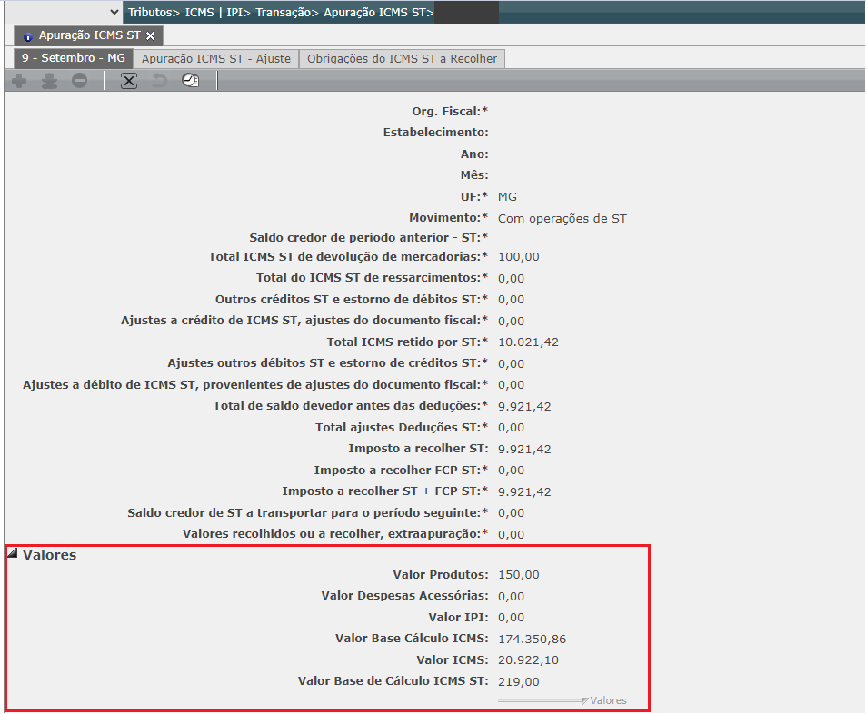Click the info icon on Apuração ICMS ST tab

[28, 36]
